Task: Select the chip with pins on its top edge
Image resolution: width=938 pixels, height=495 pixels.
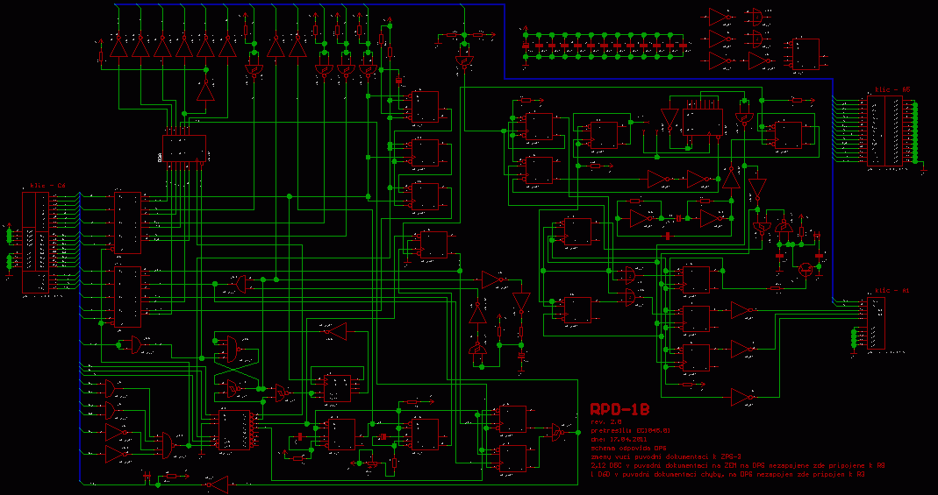Action: (703, 123)
